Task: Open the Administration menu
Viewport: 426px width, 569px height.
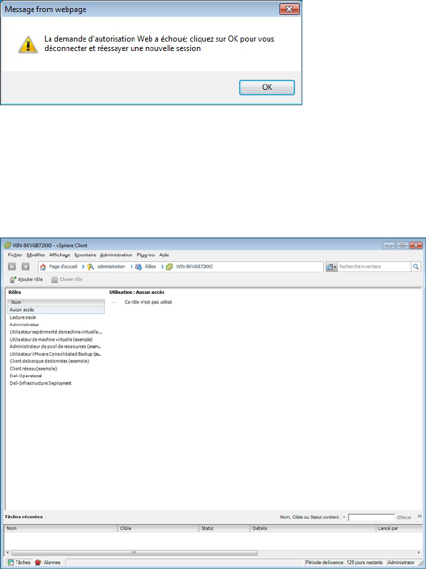Action: tap(116, 255)
